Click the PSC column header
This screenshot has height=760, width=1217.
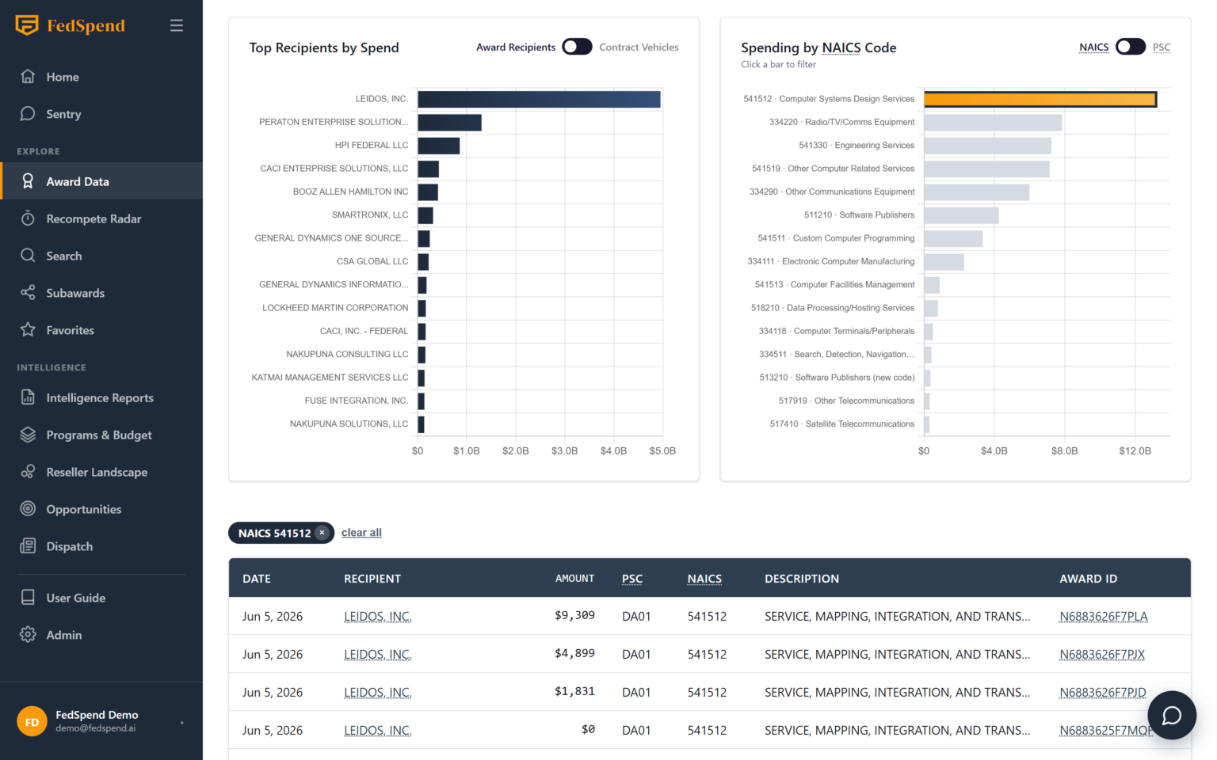632,579
